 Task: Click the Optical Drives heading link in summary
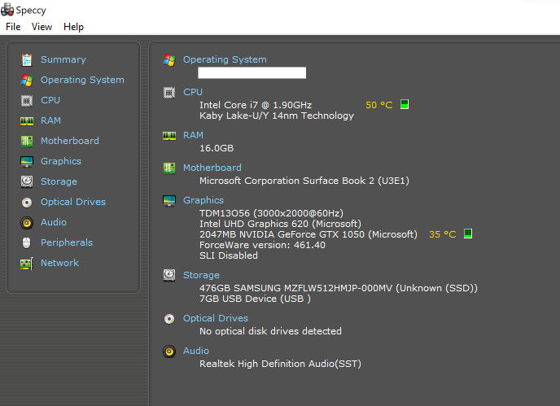216,318
